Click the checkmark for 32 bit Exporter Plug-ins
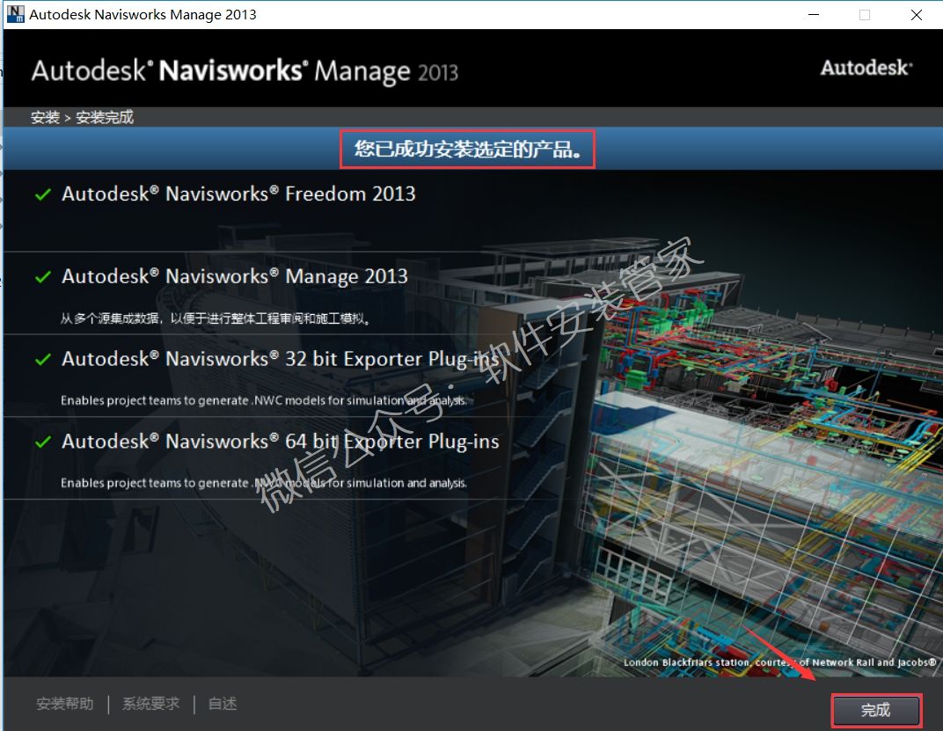943x731 pixels. coord(42,360)
